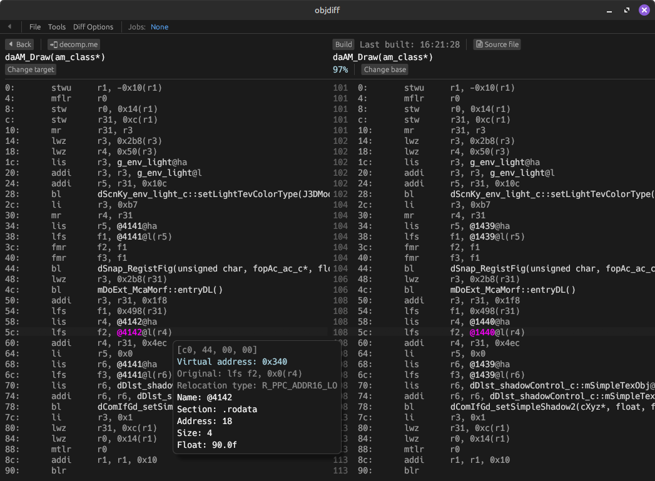
Task: Click right function name daAM_Draw(am_class*)
Action: (383, 57)
